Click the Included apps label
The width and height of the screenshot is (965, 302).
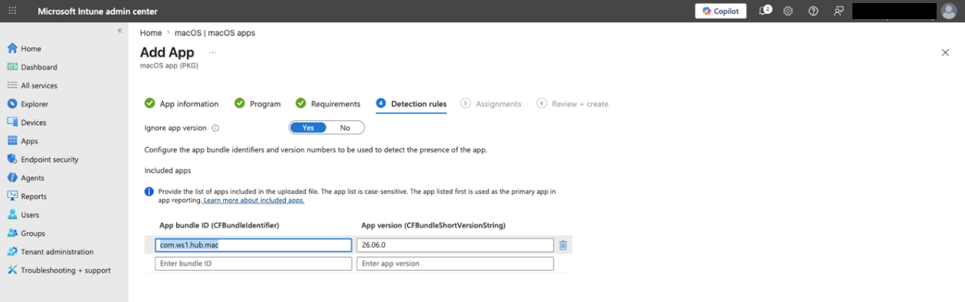[x=168, y=170]
